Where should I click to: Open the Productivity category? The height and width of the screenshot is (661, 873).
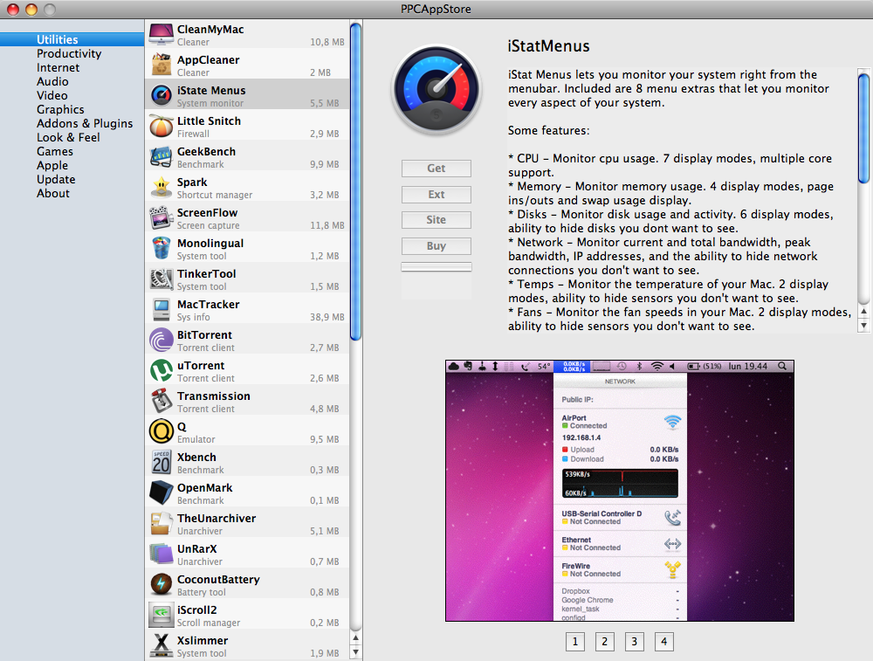[x=69, y=53]
